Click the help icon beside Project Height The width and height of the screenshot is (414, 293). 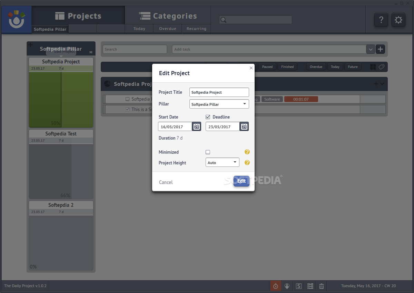[x=247, y=163]
